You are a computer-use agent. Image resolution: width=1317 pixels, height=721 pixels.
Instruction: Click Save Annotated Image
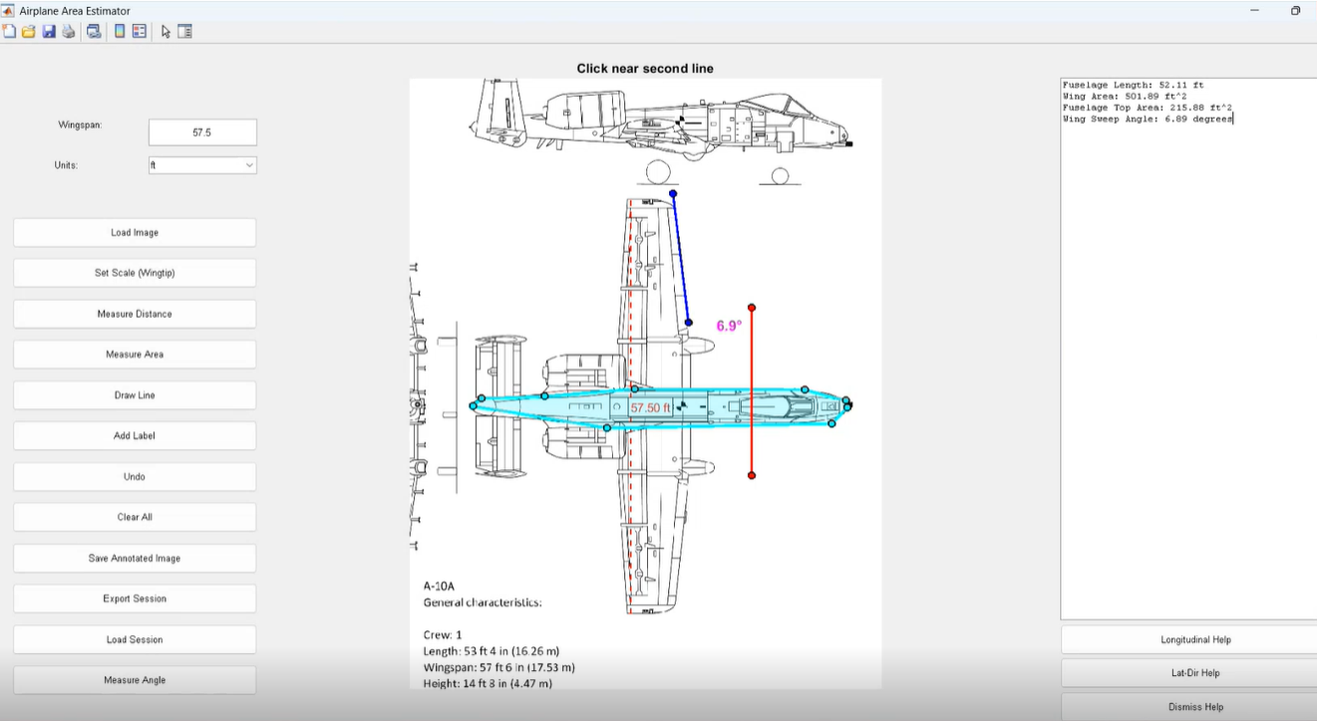point(135,558)
